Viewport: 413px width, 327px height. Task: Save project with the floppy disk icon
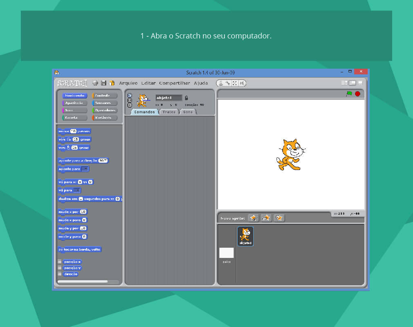point(104,83)
